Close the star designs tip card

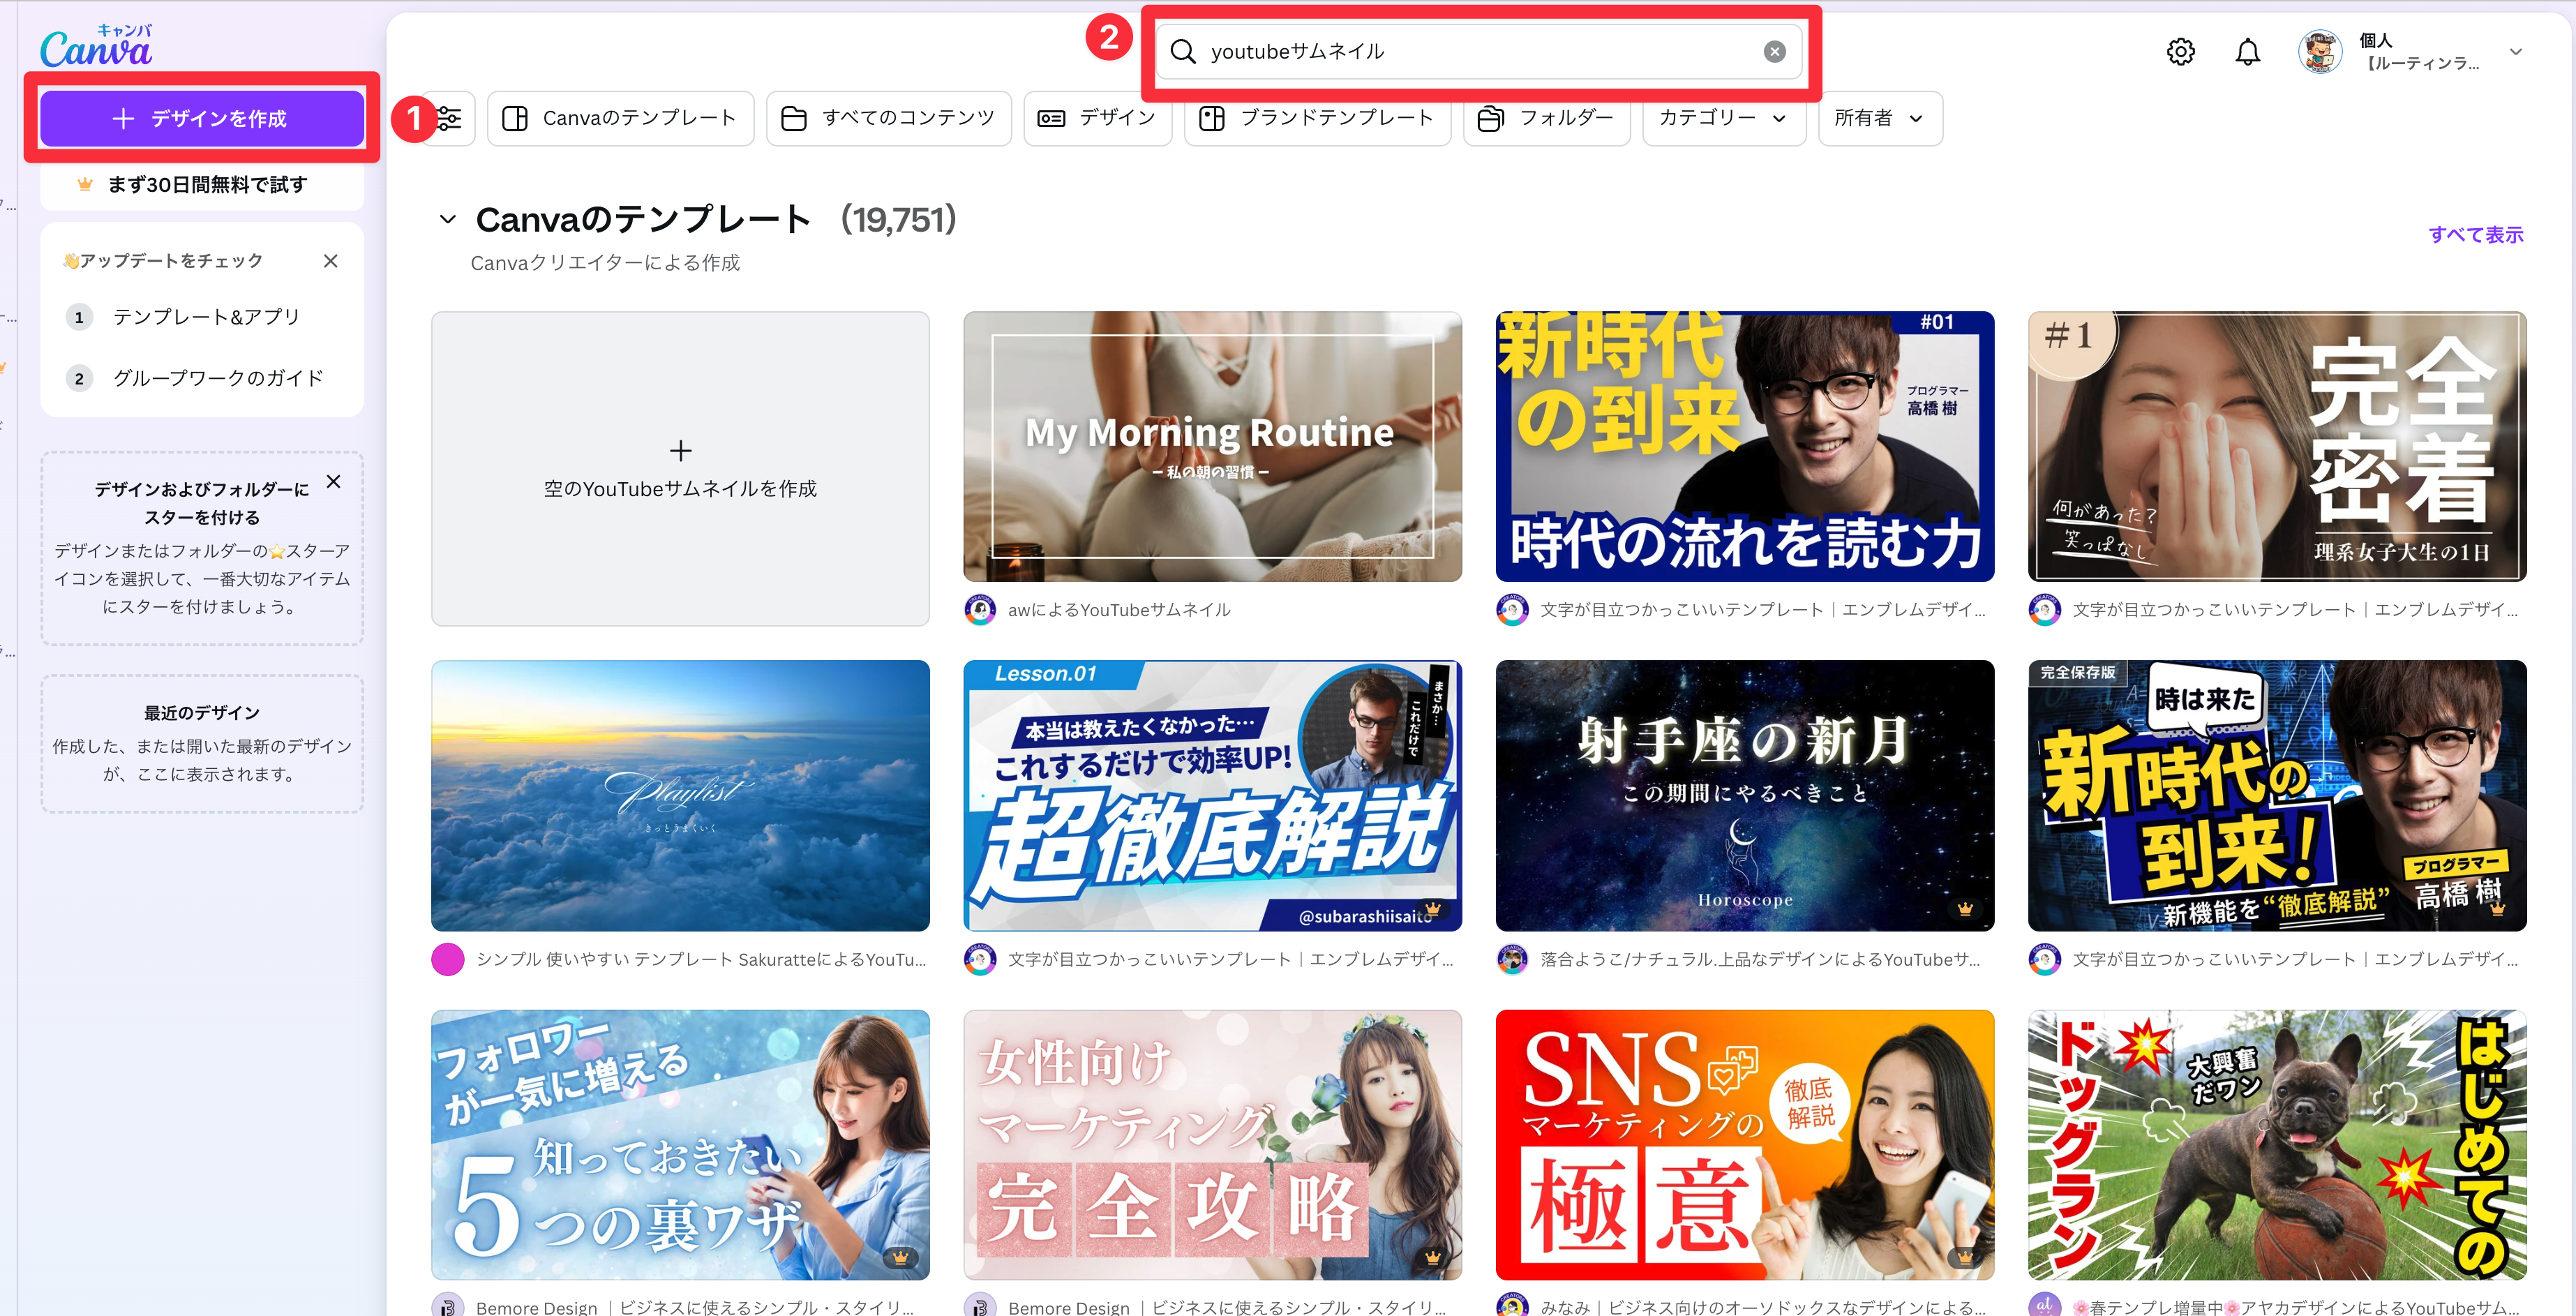pos(334,482)
